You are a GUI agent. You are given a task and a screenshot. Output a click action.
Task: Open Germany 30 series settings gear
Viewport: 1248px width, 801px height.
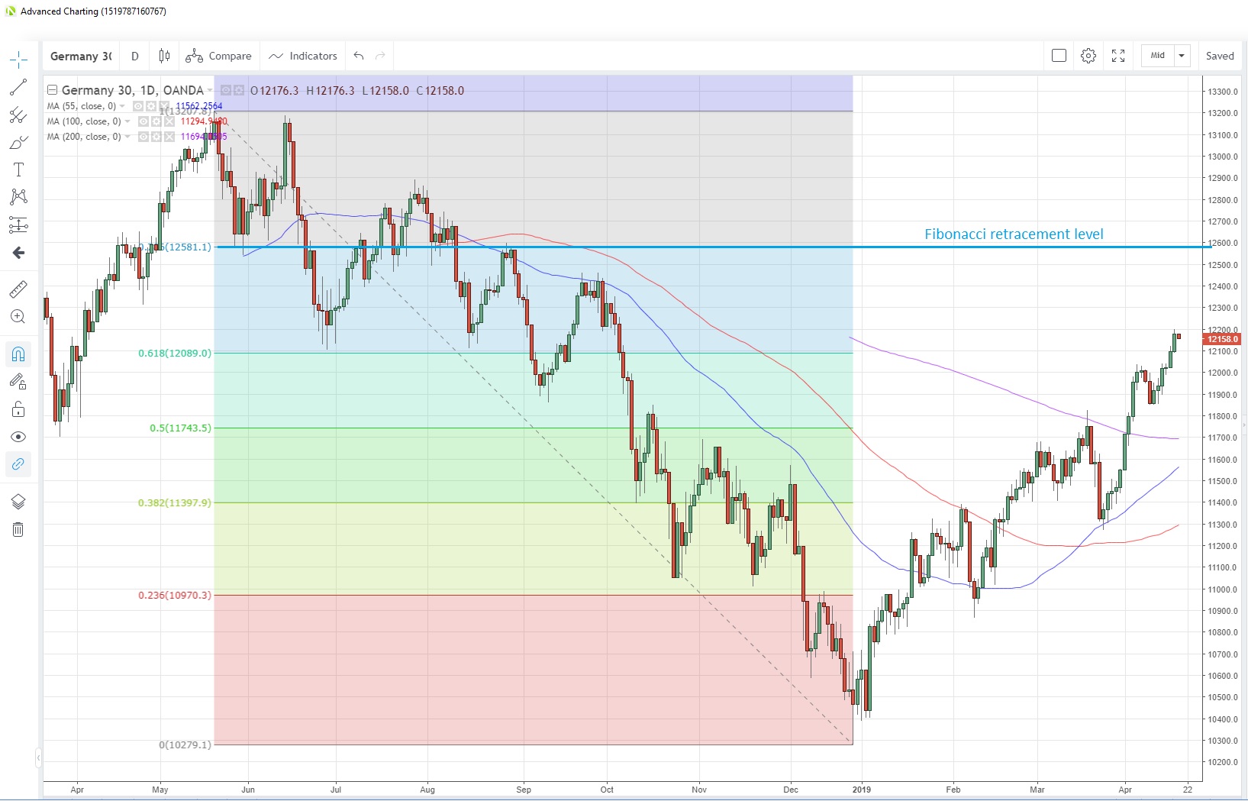point(239,90)
